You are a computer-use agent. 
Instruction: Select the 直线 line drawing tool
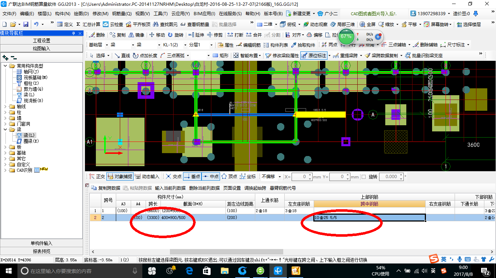[122, 56]
